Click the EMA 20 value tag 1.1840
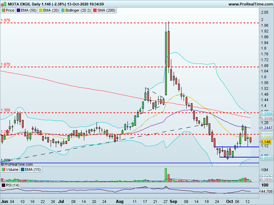The image size is (274, 205). click(267, 137)
